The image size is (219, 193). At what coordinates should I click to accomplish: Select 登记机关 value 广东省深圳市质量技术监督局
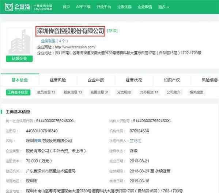51,171
